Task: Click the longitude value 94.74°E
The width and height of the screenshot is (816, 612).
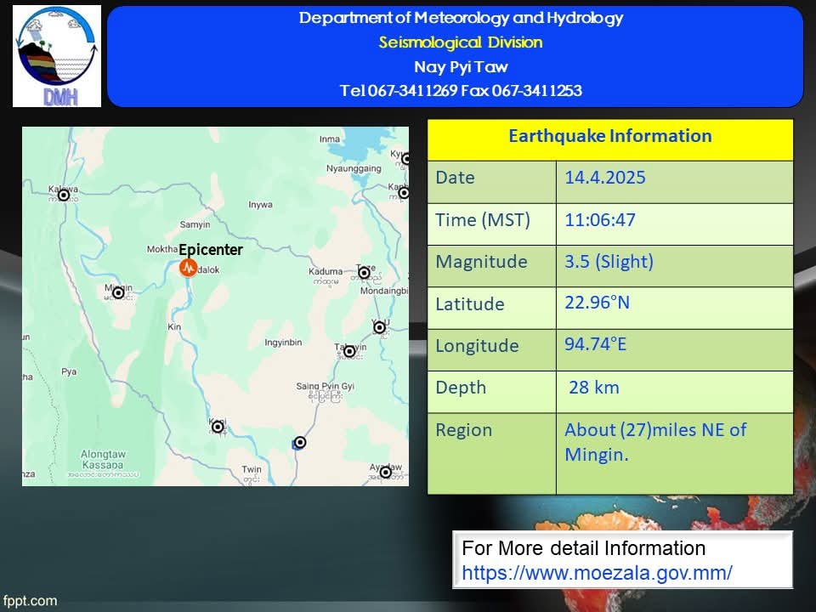Action: [x=595, y=344]
